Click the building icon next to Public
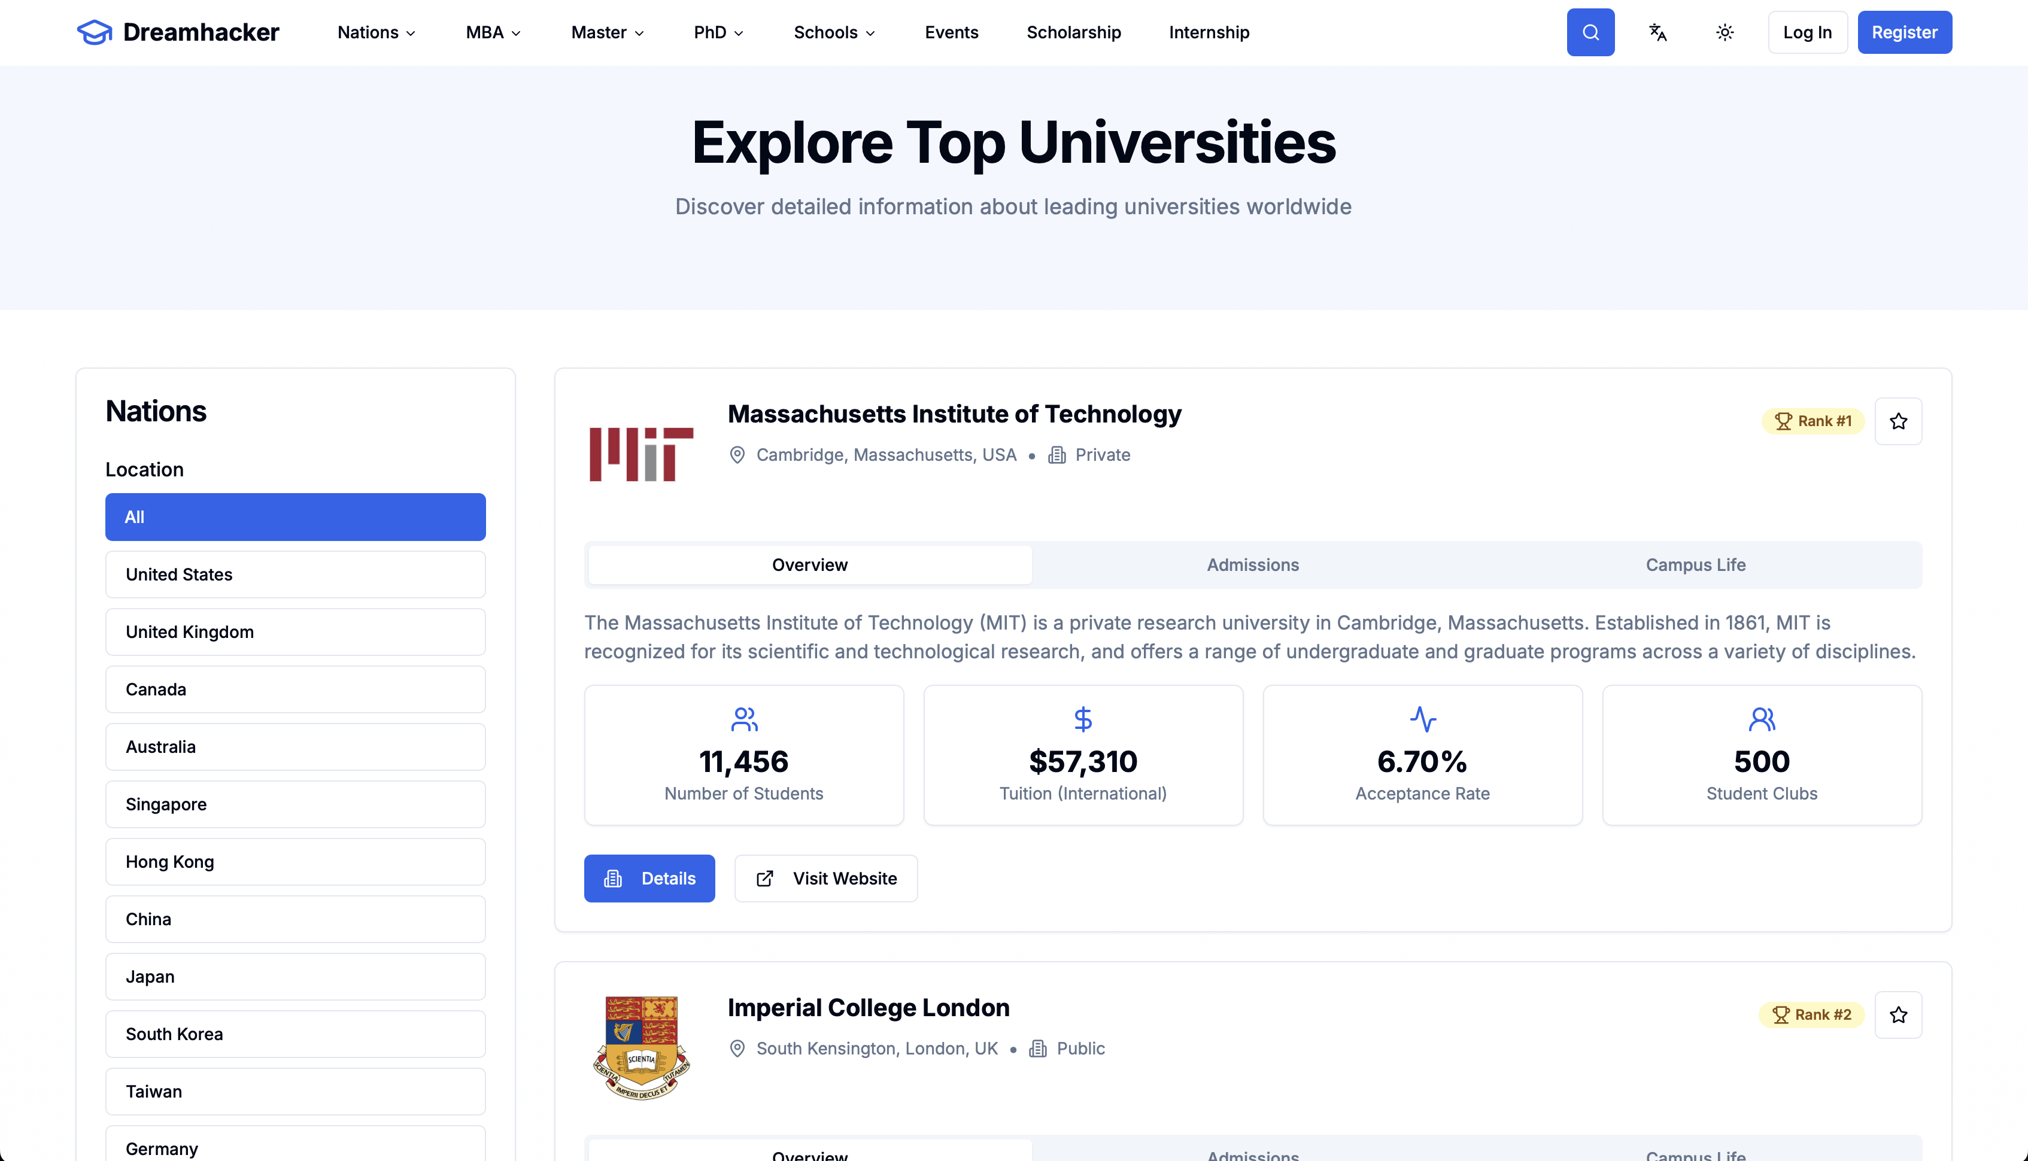The height and width of the screenshot is (1161, 2028). point(1037,1048)
